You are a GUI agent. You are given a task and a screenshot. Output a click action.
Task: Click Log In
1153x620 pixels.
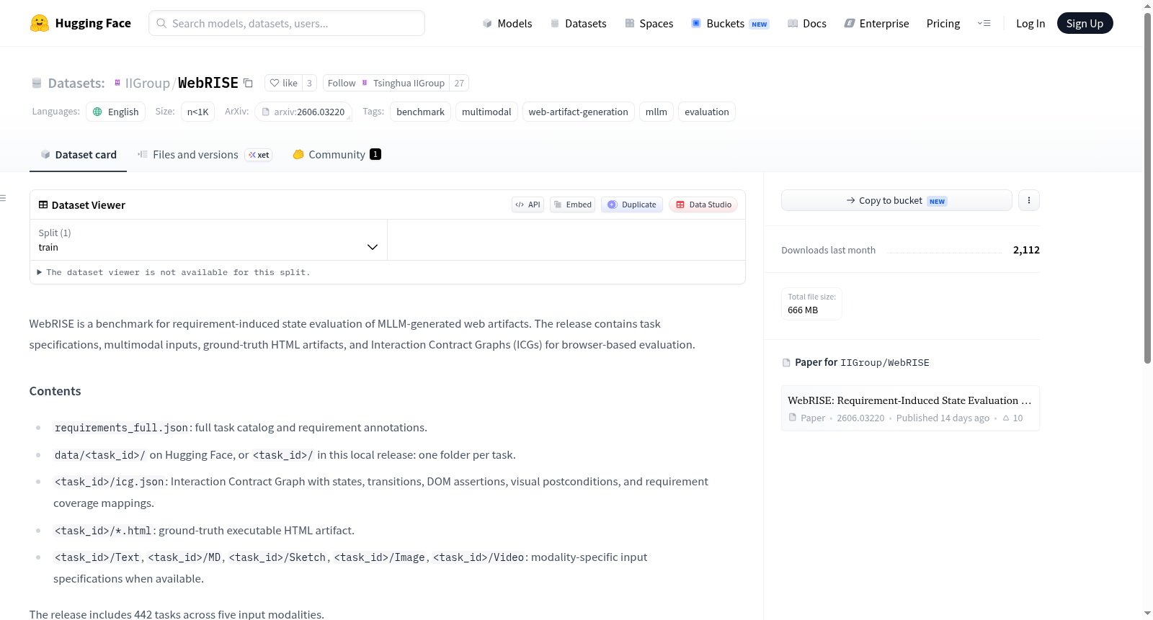coord(1030,23)
